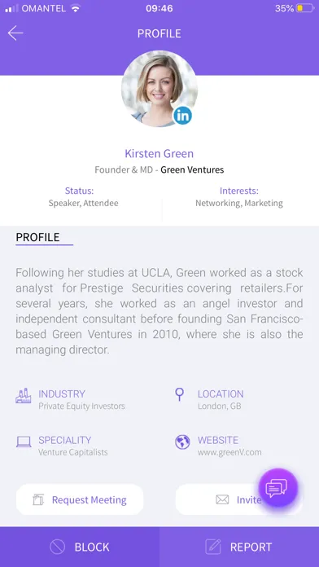This screenshot has width=319, height=567.
Task: Click the Speciality laptop icon
Action: tap(24, 442)
